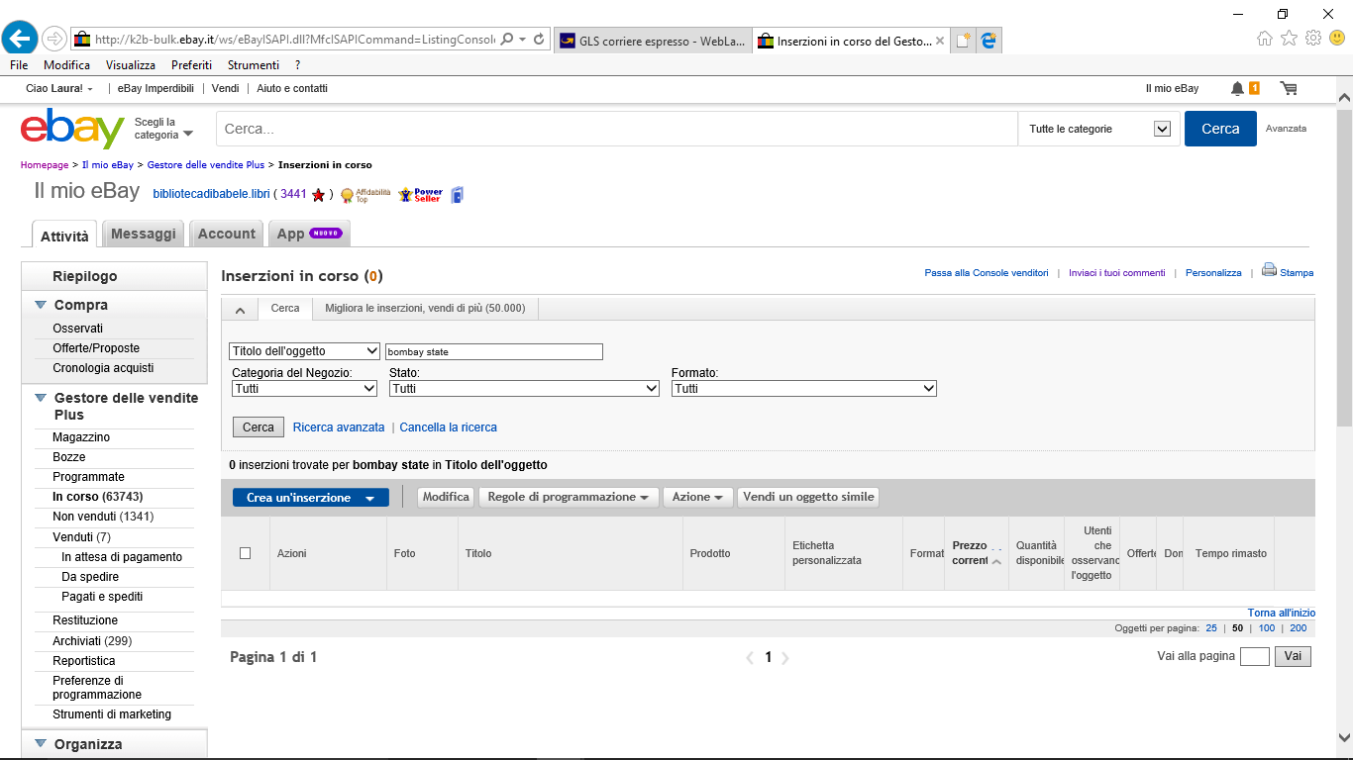Click the vertical scrollbar down arrow
This screenshot has height=760, width=1353.
coord(1344,738)
